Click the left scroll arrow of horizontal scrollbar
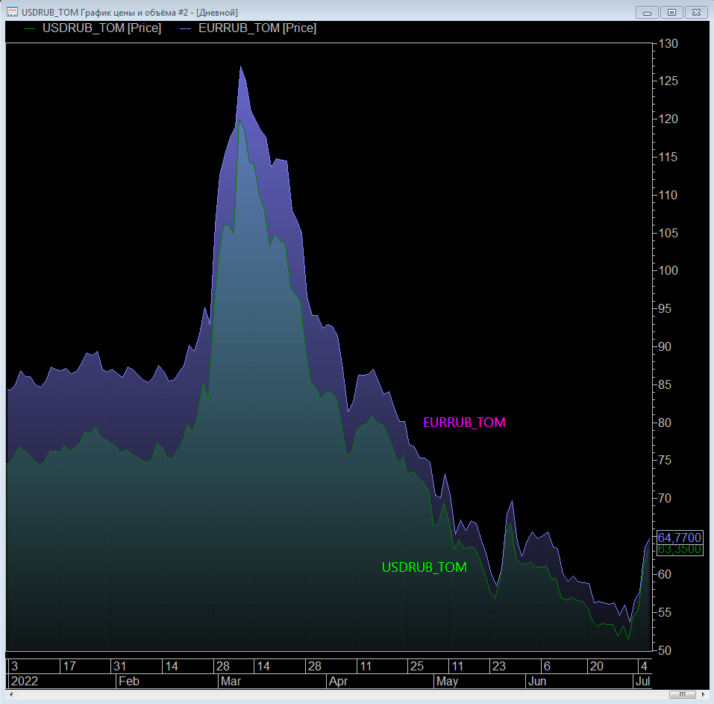This screenshot has width=714, height=704. coord(11,694)
